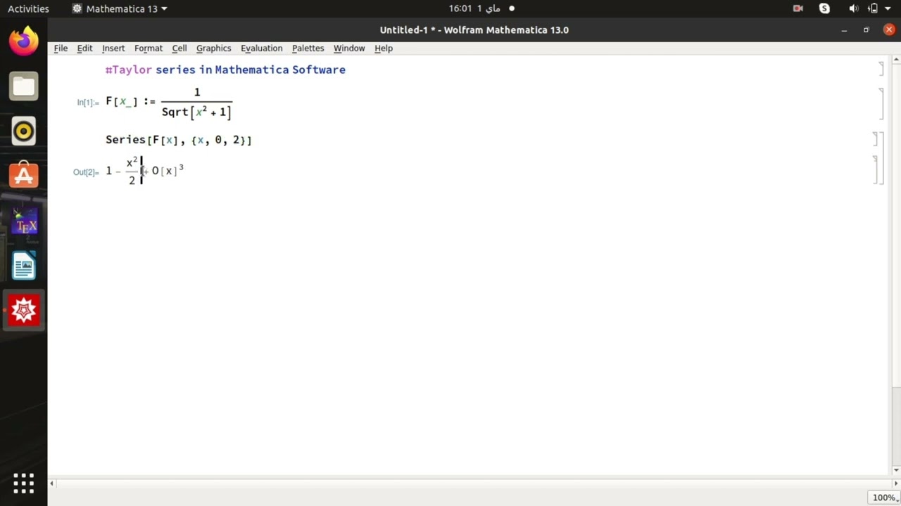The width and height of the screenshot is (901, 506).
Task: Click the vertical scrollbar down arrow
Action: 896,470
